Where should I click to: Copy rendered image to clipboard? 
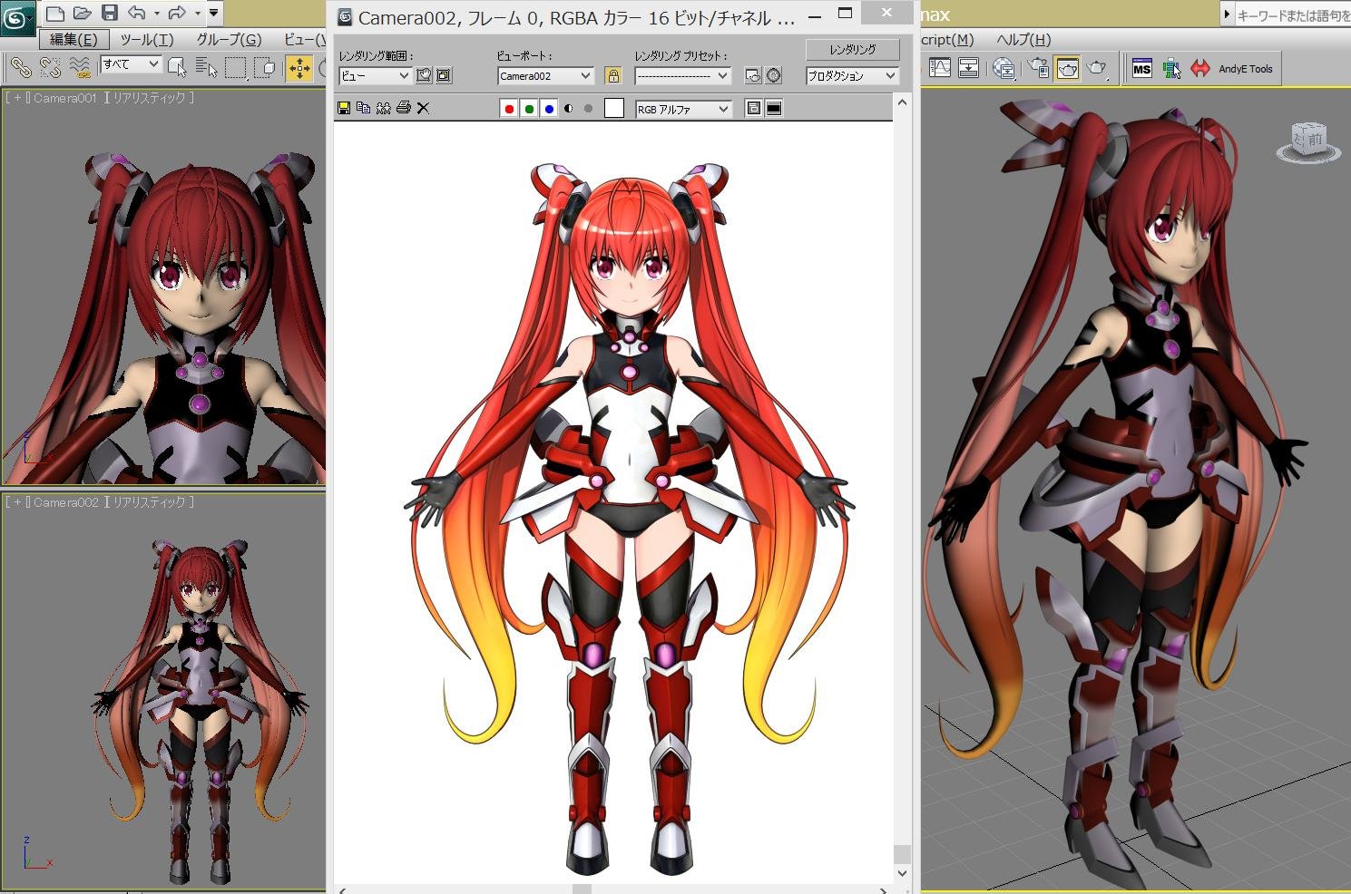[364, 108]
